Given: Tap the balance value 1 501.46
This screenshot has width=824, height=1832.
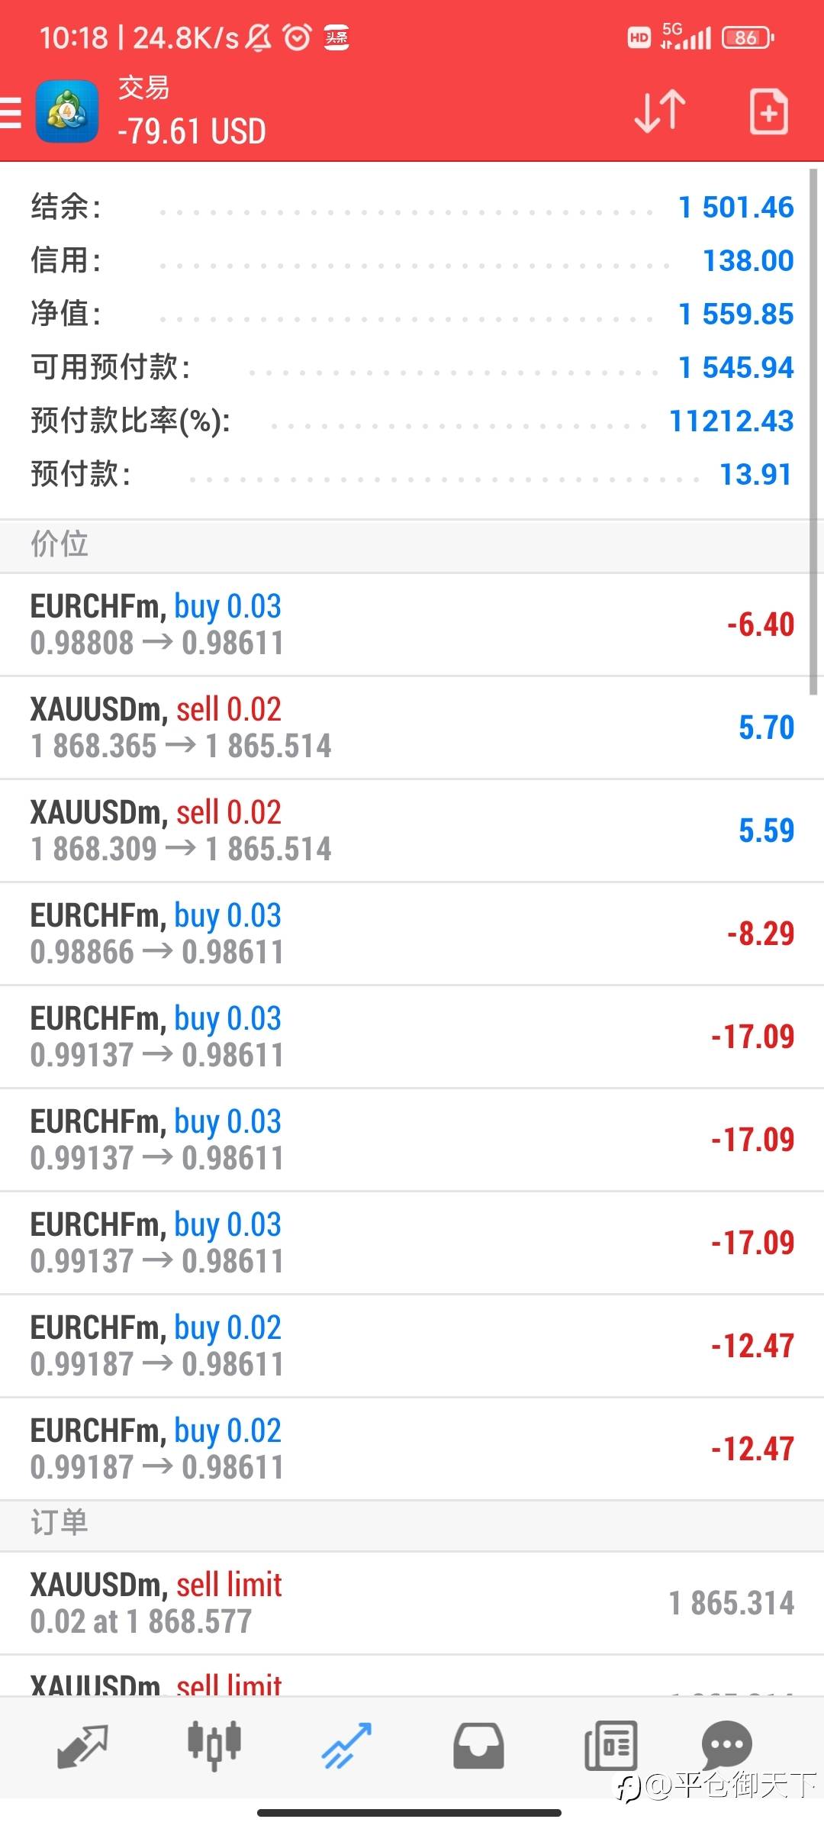Looking at the screenshot, I should pos(736,207).
